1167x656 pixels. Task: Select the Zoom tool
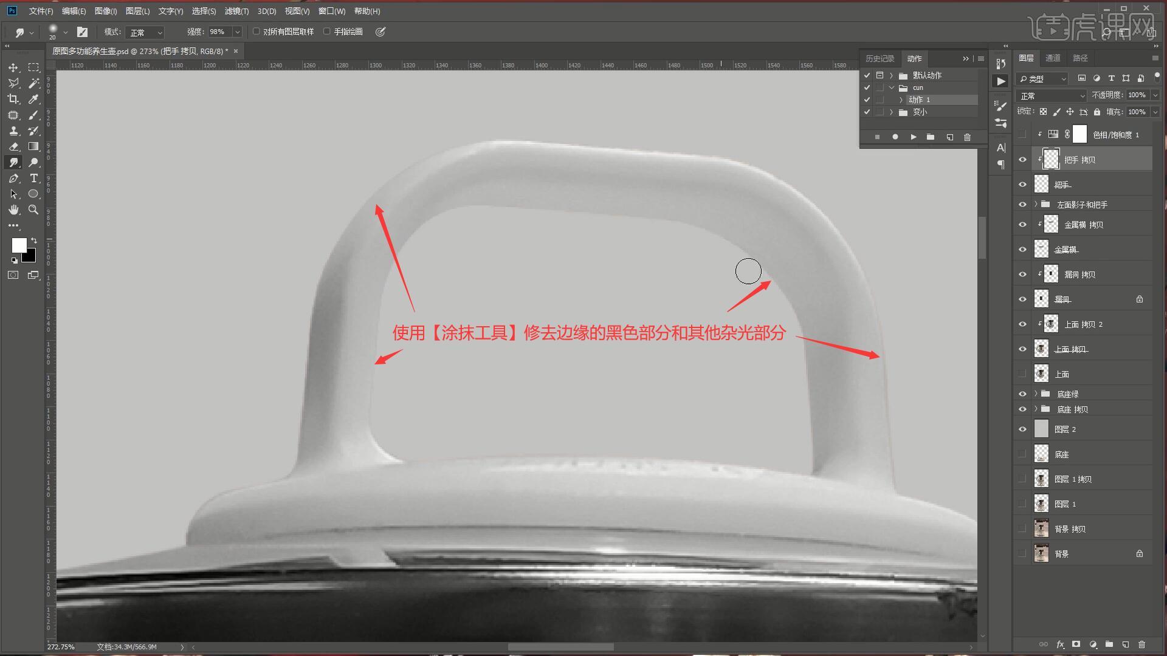(x=33, y=210)
